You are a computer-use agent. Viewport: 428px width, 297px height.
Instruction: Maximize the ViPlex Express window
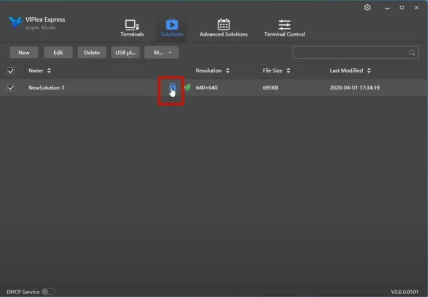click(x=402, y=8)
